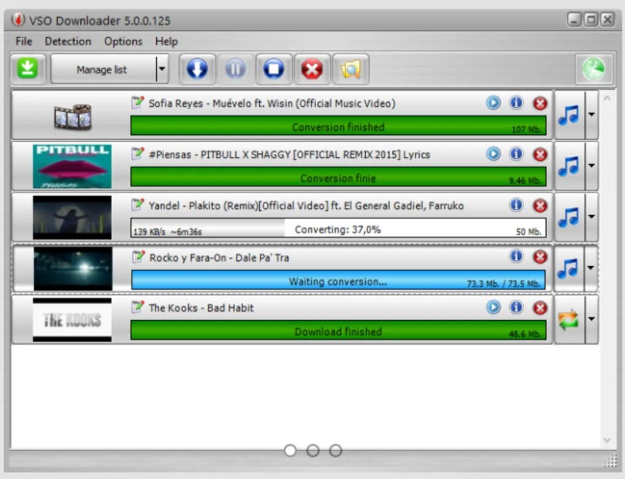Image resolution: width=625 pixels, height=479 pixels.
Task: Click the pause toolbar button
Action: coord(235,69)
